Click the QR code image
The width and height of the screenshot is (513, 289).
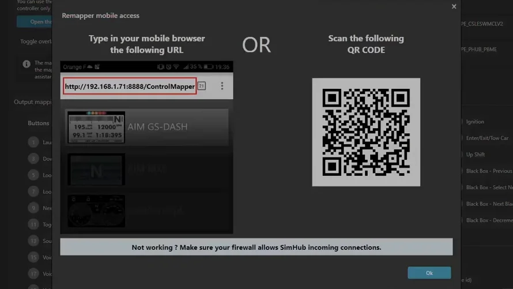(366, 132)
